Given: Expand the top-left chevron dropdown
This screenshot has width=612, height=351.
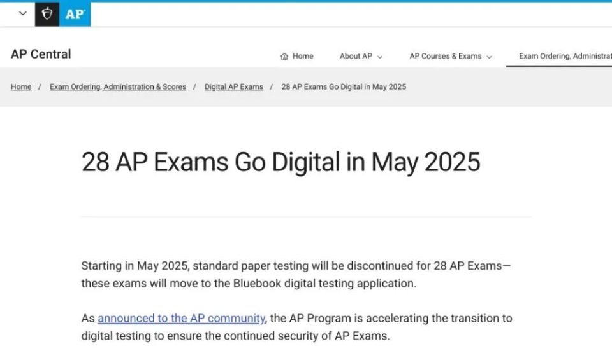Looking at the screenshot, I should click(23, 13).
